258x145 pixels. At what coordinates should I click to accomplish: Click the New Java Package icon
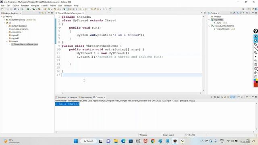45,9
